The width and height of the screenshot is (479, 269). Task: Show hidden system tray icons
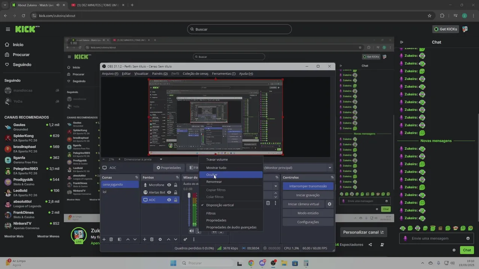pos(422,263)
